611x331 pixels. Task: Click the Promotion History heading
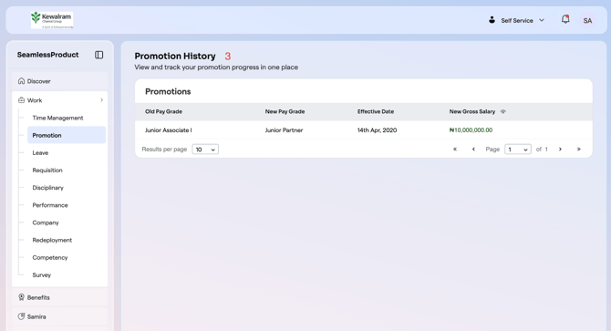point(174,56)
